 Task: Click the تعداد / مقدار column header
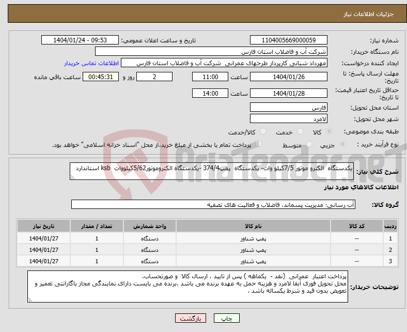click(x=97, y=226)
